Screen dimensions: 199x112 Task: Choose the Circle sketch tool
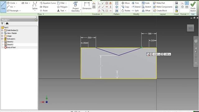coord(11,3)
